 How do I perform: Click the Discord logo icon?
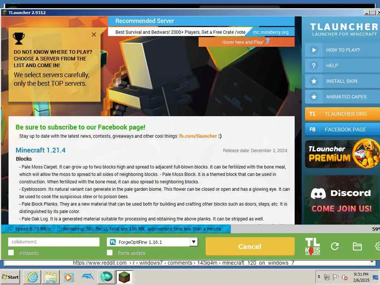pyautogui.click(x=318, y=193)
